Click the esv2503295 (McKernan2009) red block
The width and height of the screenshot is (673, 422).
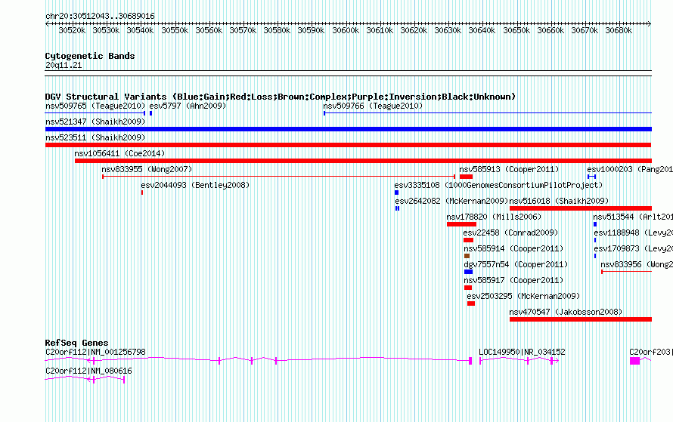click(x=471, y=303)
